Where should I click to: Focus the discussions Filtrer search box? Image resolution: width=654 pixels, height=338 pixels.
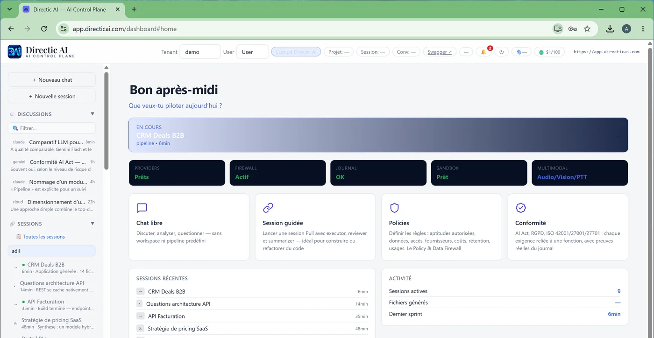point(52,128)
